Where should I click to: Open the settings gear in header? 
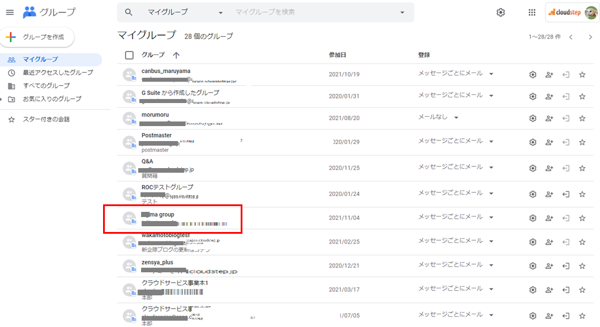point(500,13)
